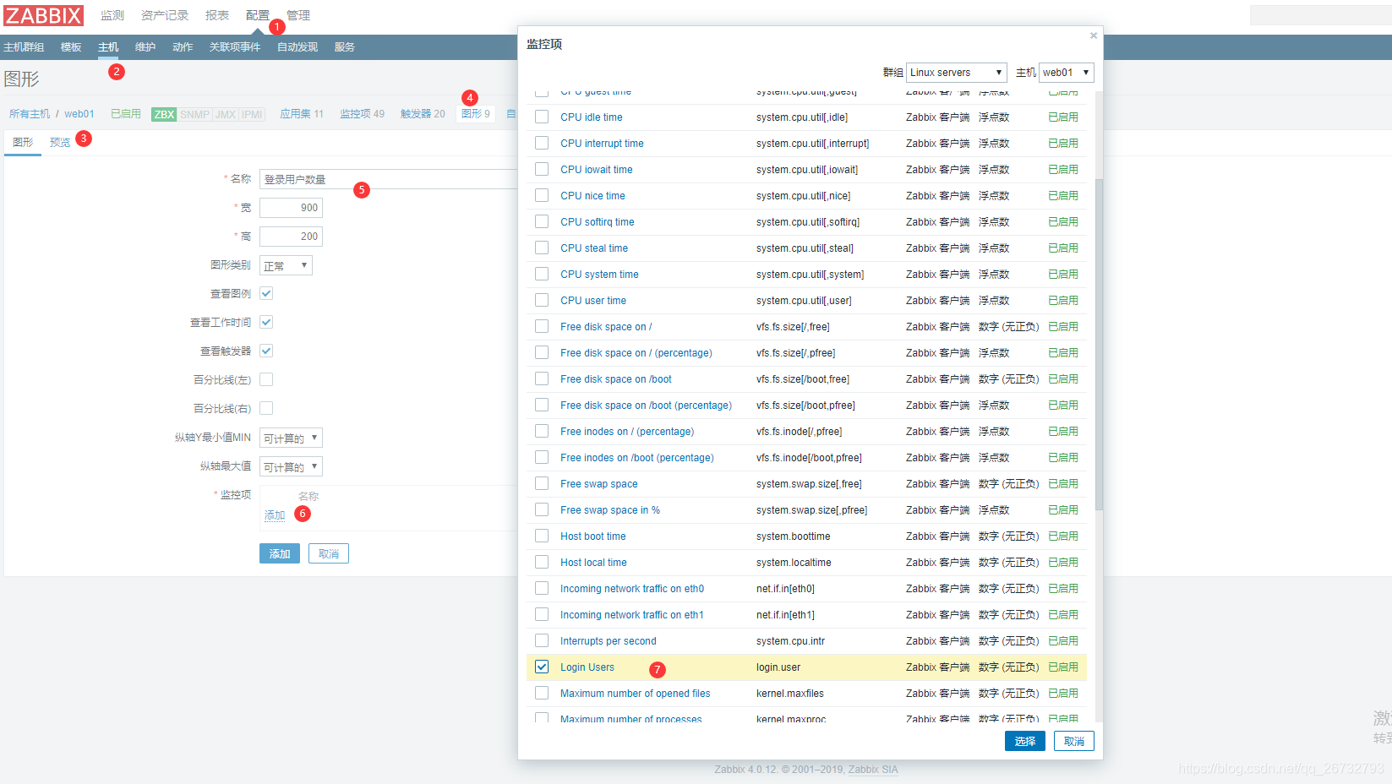The image size is (1392, 784).
Task: Select the ZBX availability badge
Action: pos(164,114)
